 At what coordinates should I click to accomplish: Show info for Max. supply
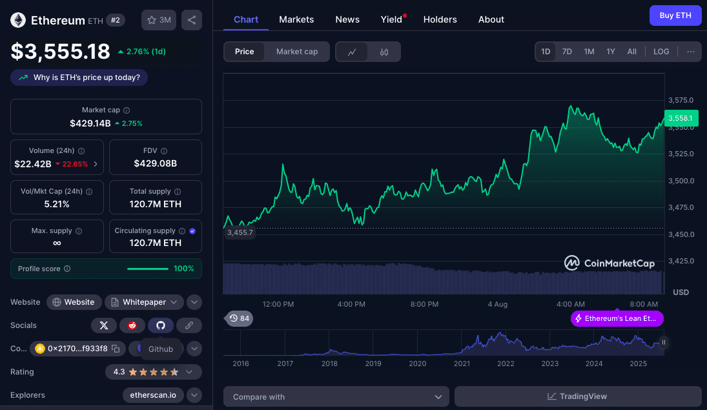(79, 231)
